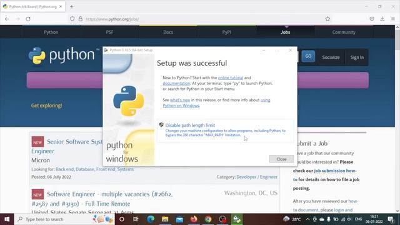
Task: Open the Windows Start menu
Action: [7, 219]
